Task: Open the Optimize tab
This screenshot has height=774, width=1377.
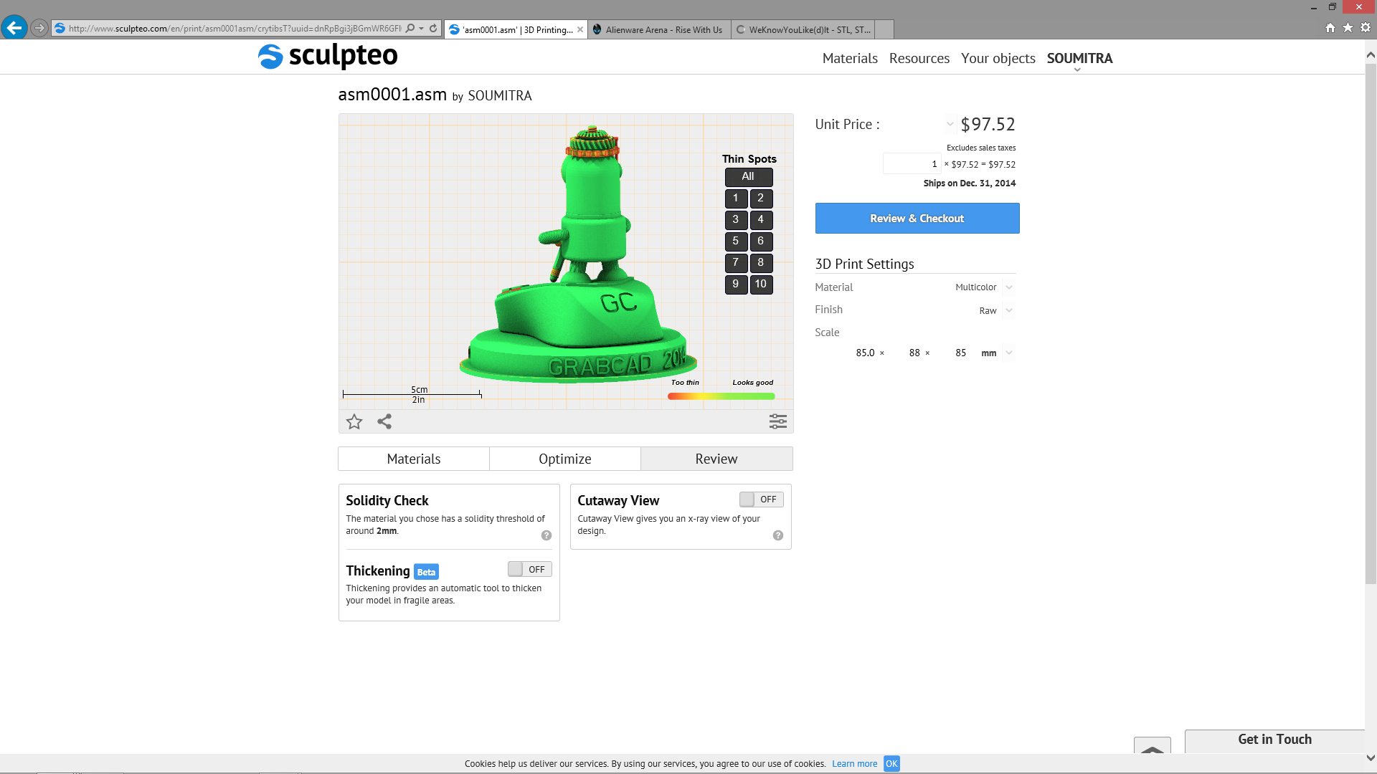Action: tap(565, 459)
